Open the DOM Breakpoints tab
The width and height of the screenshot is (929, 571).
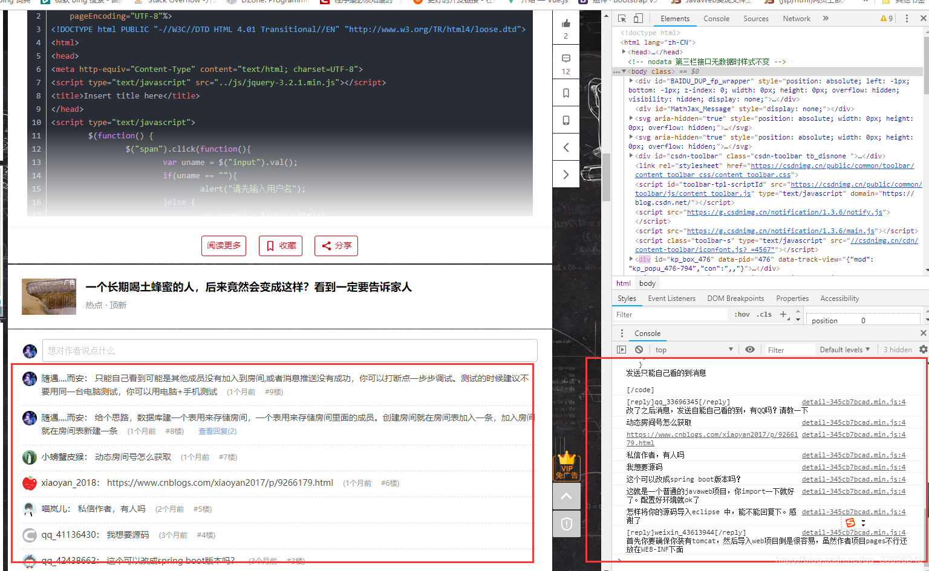point(735,298)
